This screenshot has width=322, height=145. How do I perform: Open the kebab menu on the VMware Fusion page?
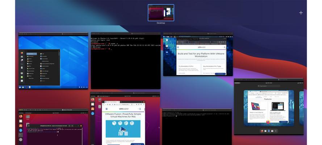(x=141, y=109)
